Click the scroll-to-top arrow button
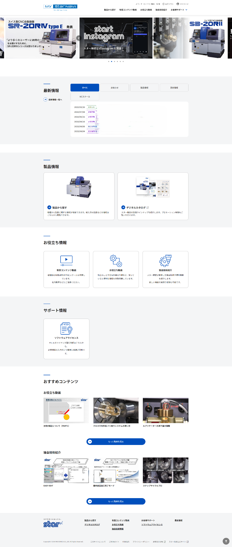The image size is (232, 547). pos(226,541)
